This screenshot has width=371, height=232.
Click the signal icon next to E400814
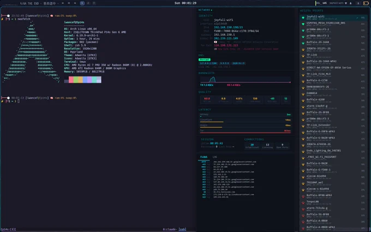303,94
